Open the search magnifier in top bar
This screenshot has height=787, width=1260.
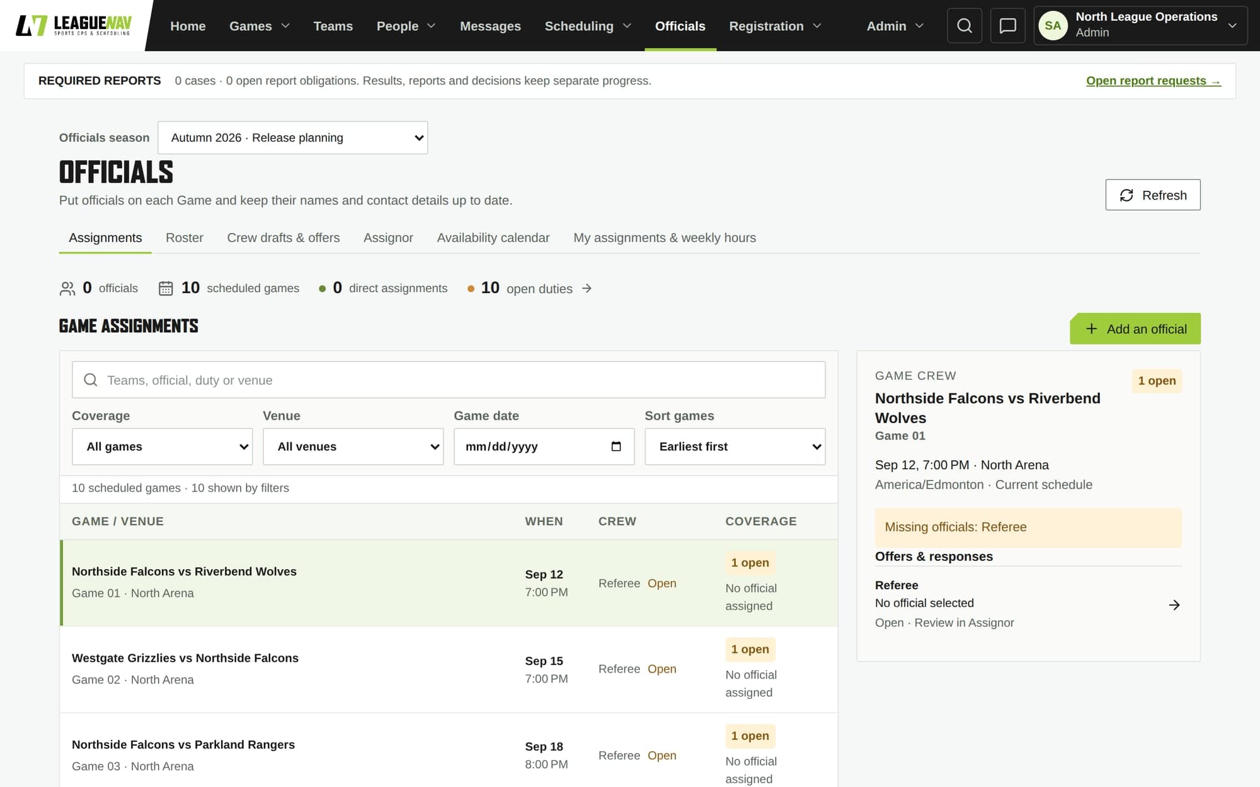(964, 26)
